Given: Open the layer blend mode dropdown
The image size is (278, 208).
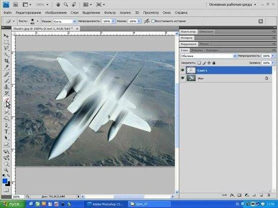Looking at the screenshot, I should (x=235, y=56).
